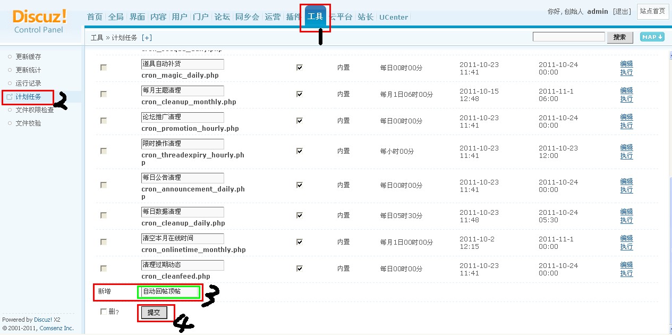672x335 pixels.
Task: Click 执行 for the 限时操作清理 task
Action: point(626,156)
